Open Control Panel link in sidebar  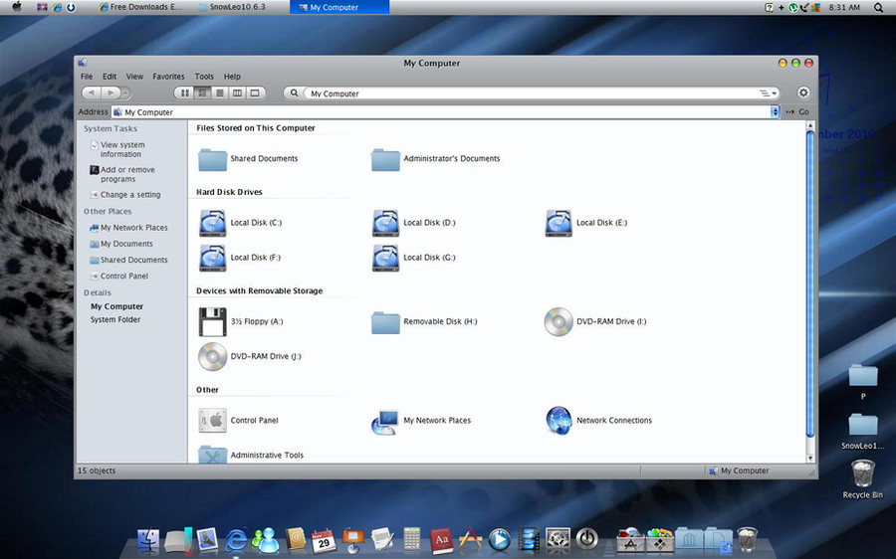coord(124,277)
